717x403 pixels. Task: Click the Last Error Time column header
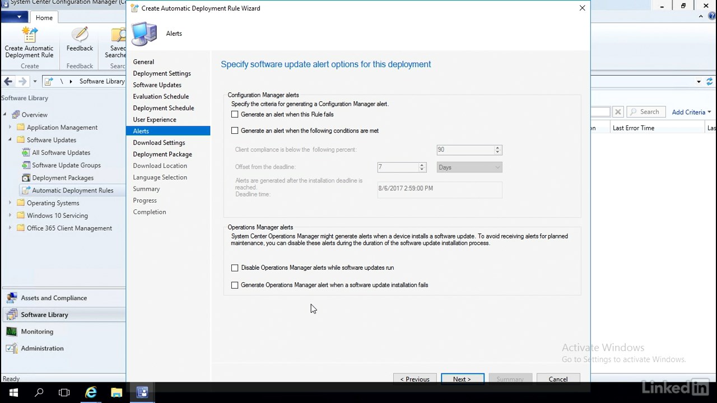point(657,128)
